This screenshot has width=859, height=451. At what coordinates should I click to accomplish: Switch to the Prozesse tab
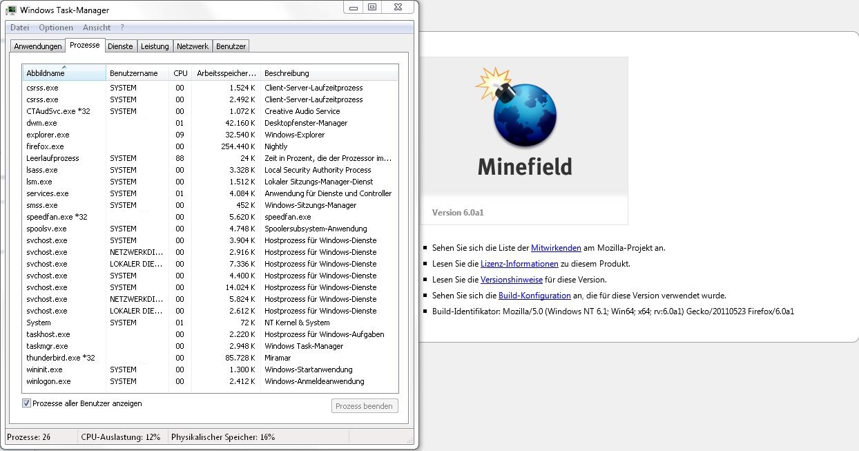(x=85, y=45)
